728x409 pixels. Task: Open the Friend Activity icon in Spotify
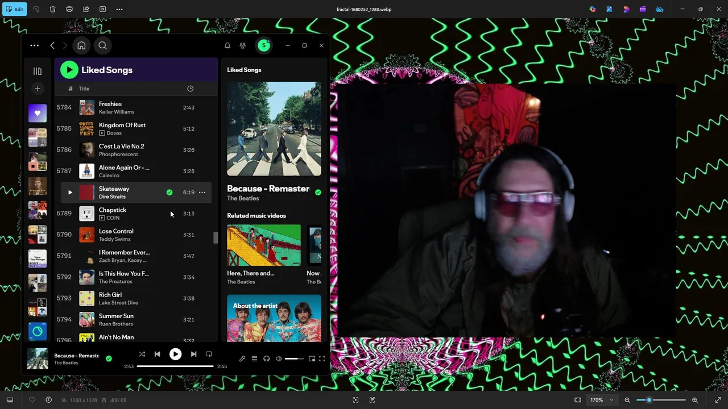[x=243, y=45]
